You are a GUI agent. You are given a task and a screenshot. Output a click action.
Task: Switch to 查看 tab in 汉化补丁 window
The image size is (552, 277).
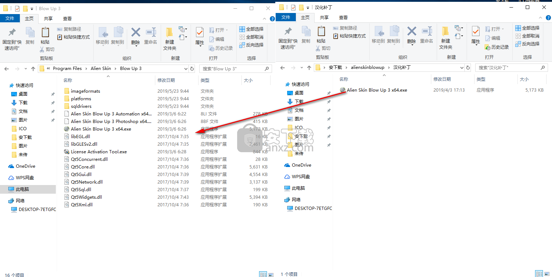(x=343, y=17)
